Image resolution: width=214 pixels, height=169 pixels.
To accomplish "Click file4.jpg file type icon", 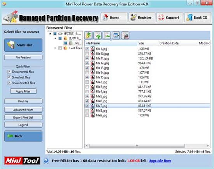I will (x=93, y=92).
